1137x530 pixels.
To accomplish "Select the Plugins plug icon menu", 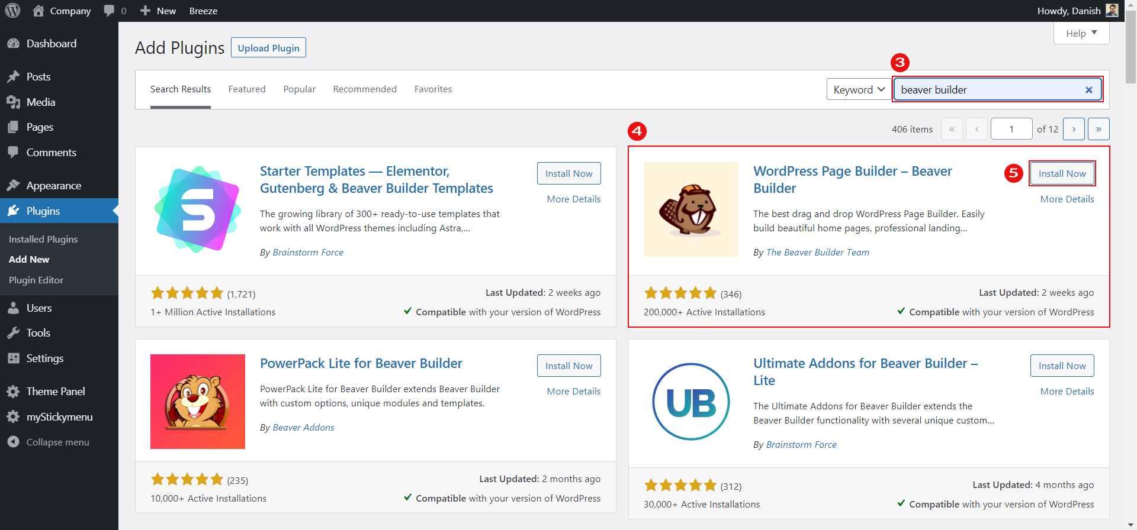I will (13, 211).
